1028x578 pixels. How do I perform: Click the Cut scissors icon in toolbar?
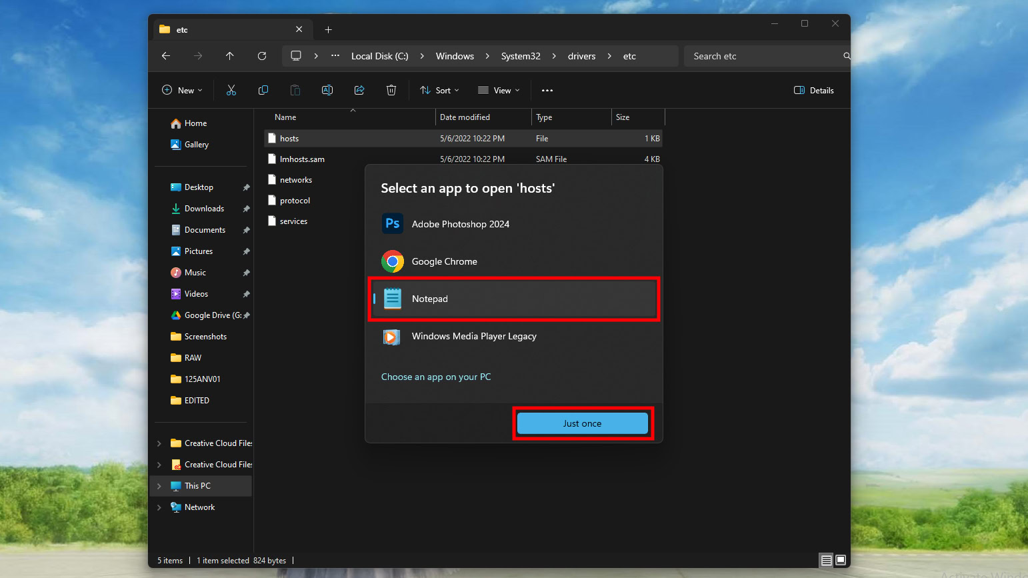point(231,91)
